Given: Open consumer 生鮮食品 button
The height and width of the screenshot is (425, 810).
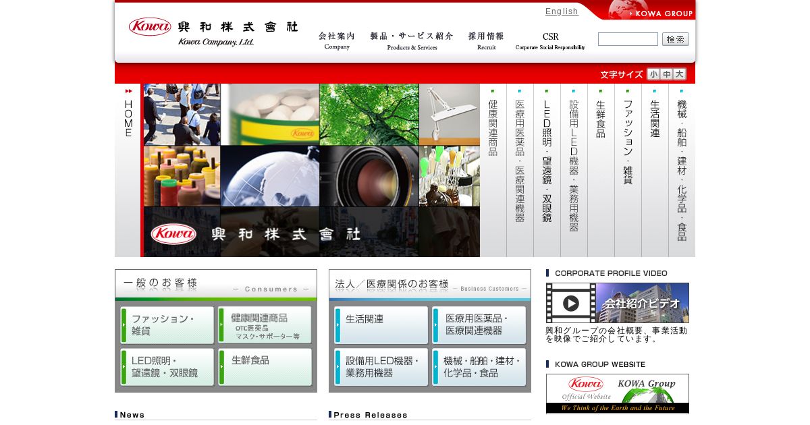Looking at the screenshot, I should point(265,367).
